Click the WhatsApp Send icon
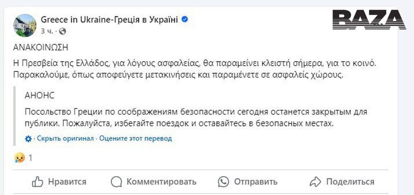This screenshot has height=195, width=414. tap(223, 182)
